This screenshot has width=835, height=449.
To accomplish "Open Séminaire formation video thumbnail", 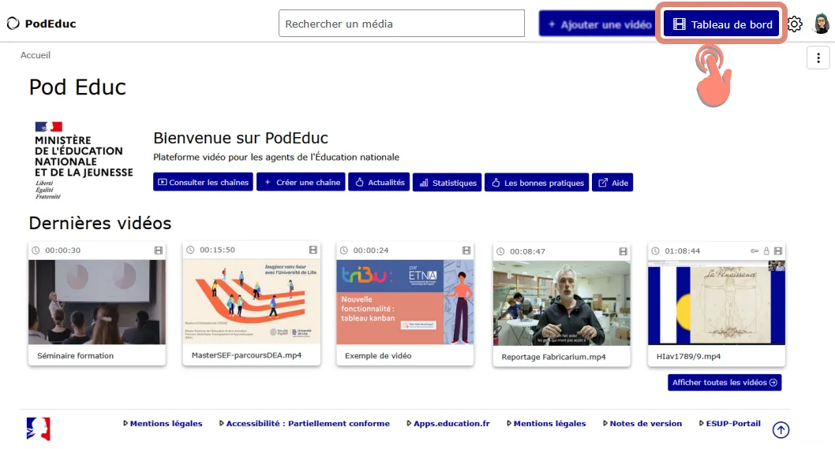I will [97, 302].
